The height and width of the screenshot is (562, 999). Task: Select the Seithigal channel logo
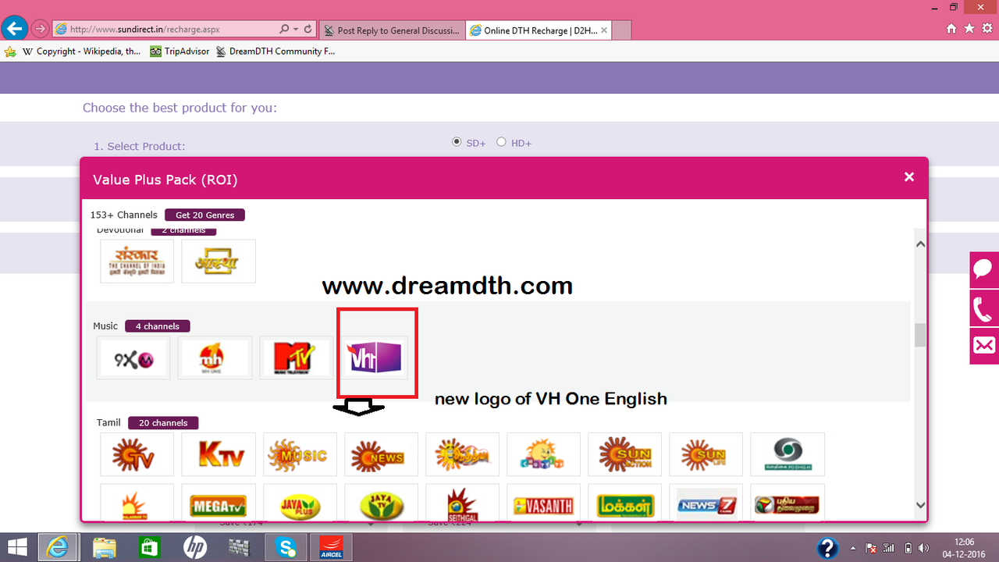click(462, 503)
